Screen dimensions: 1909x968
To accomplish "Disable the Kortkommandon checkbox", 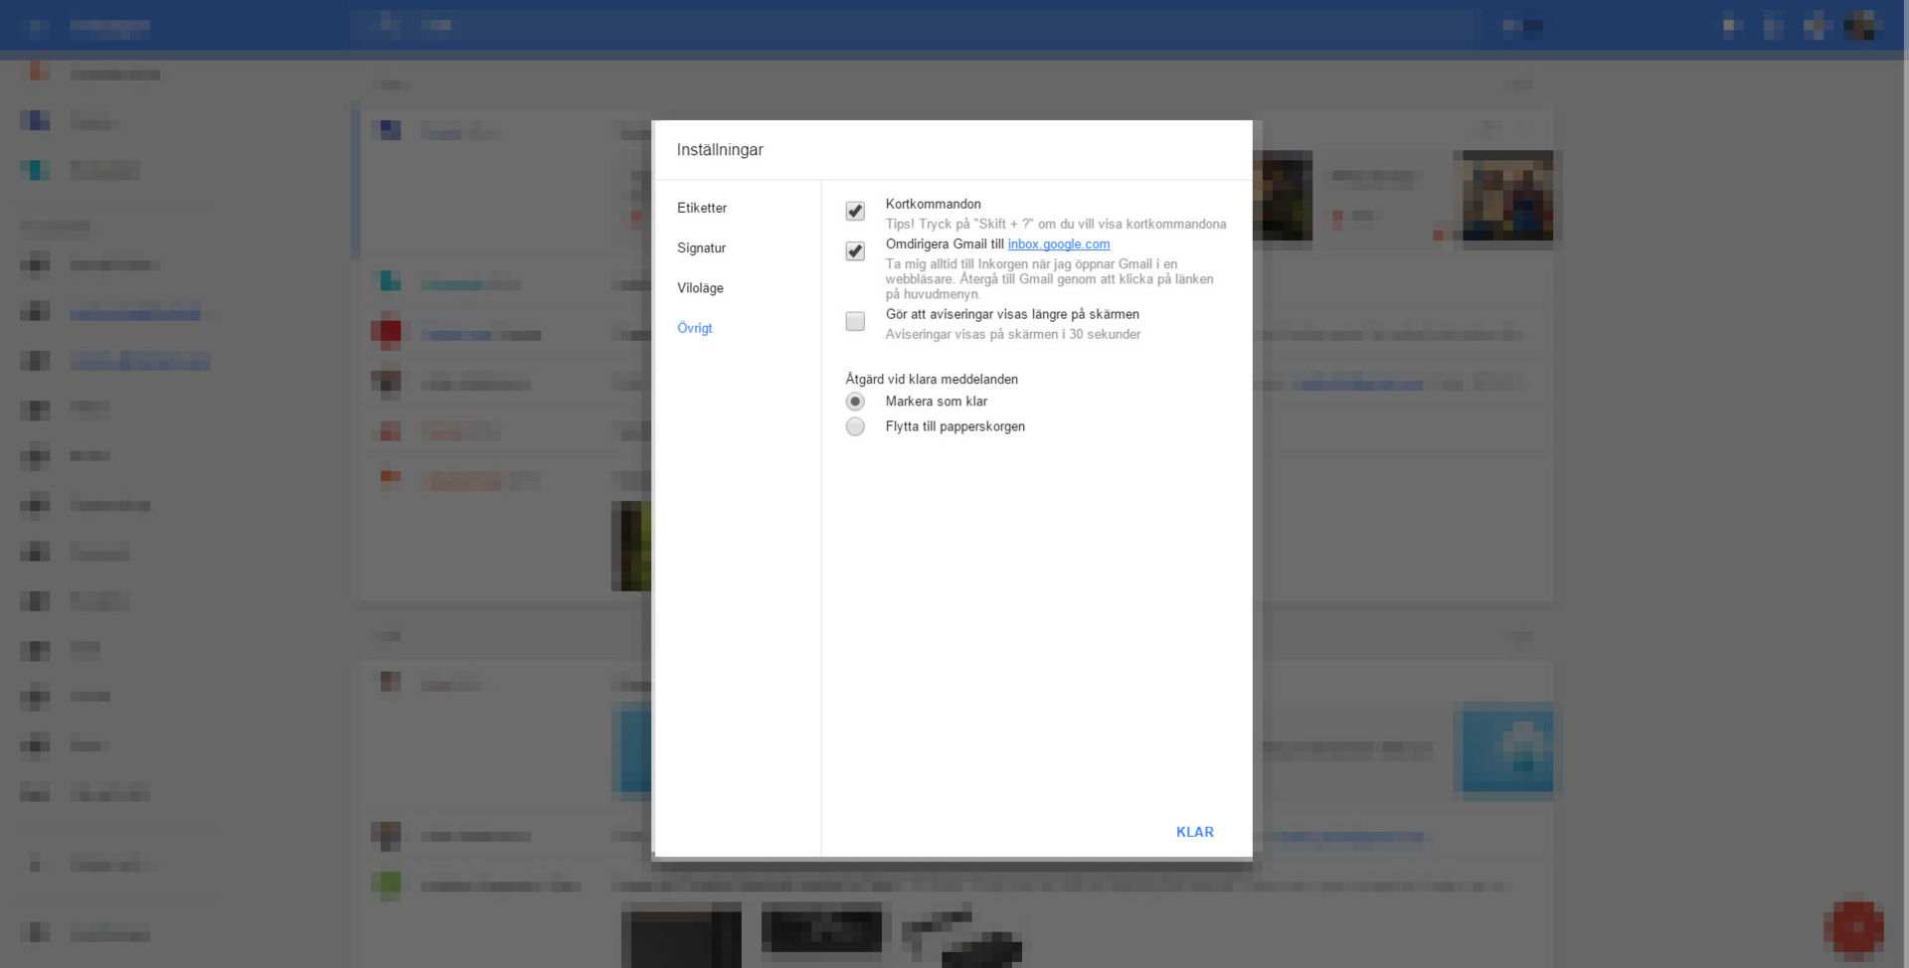I will coord(855,211).
